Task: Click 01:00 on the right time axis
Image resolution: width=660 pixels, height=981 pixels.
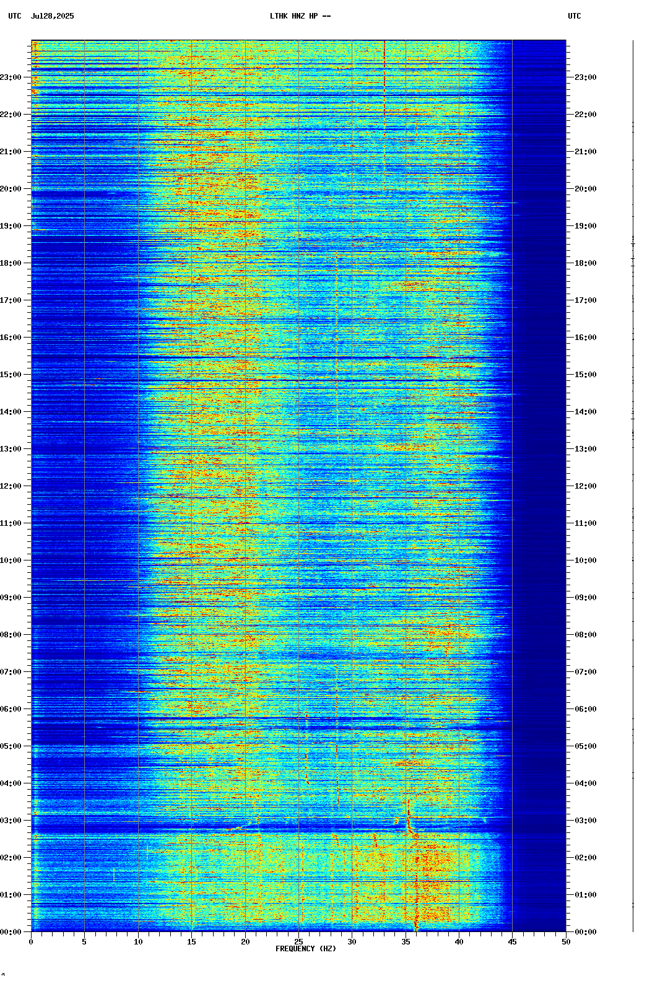Action: [586, 895]
